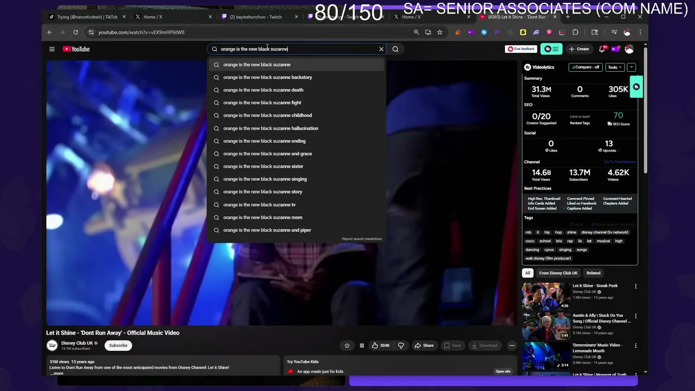Open Videolytics Tools dropdown
The image size is (695, 391).
coord(615,67)
